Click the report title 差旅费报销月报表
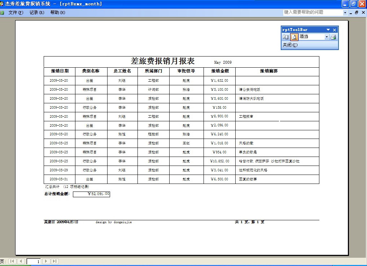Image resolution: width=367 pixels, height=266 pixels. [163, 61]
